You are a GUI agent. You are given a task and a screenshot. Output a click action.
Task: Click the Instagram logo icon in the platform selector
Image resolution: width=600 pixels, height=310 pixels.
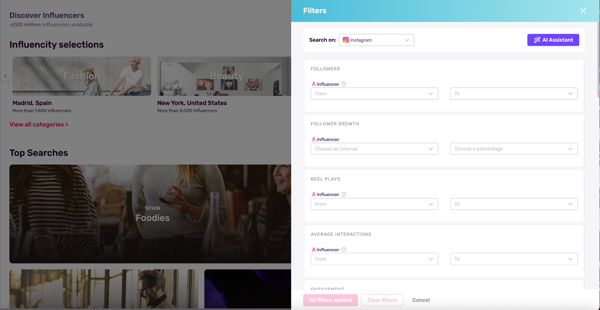(x=346, y=40)
